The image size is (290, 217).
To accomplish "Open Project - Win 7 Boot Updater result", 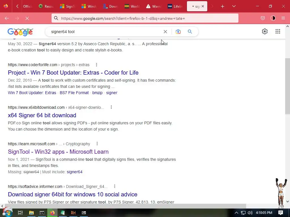I will coord(73,73).
